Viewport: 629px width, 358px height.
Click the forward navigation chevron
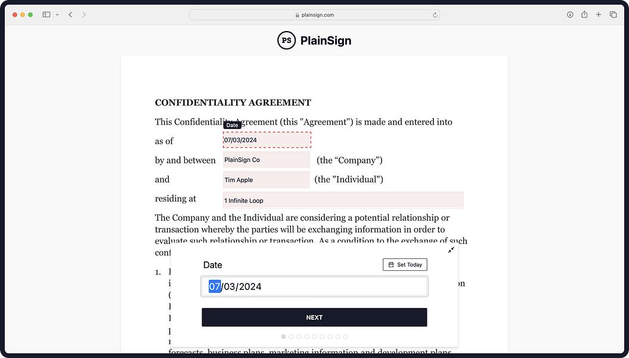[x=83, y=14]
